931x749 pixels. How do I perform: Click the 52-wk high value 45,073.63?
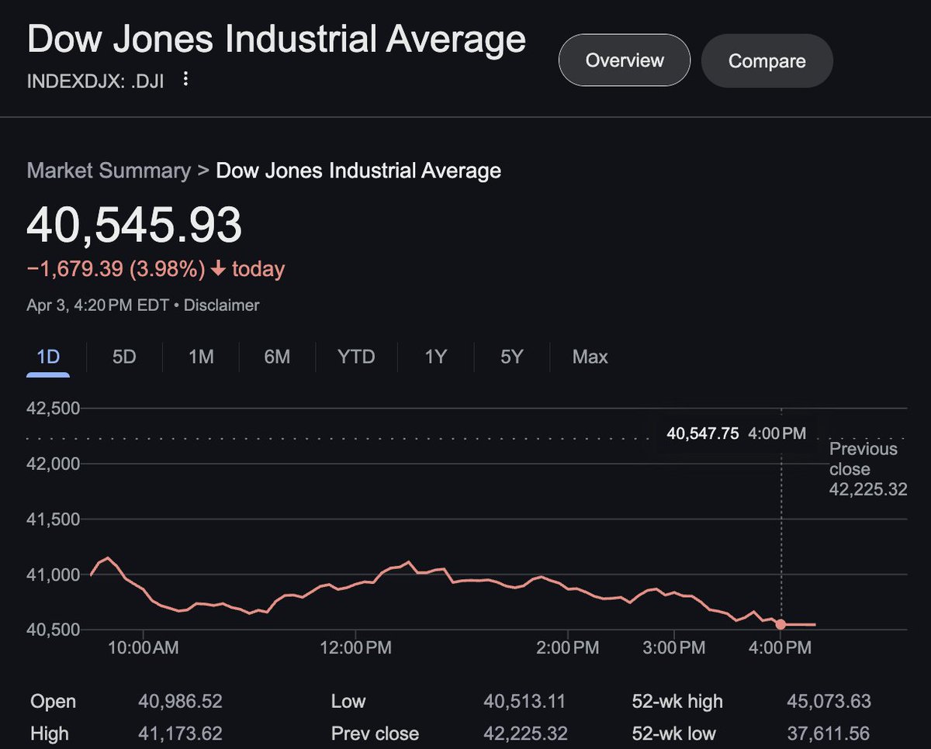coord(828,702)
